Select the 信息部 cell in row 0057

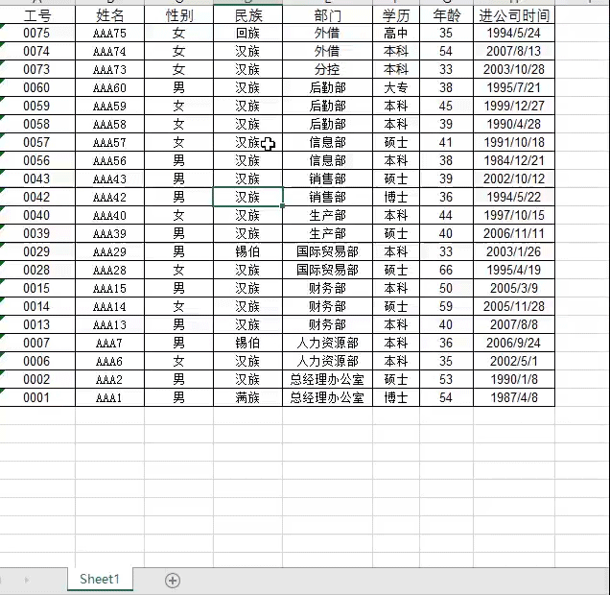[328, 142]
